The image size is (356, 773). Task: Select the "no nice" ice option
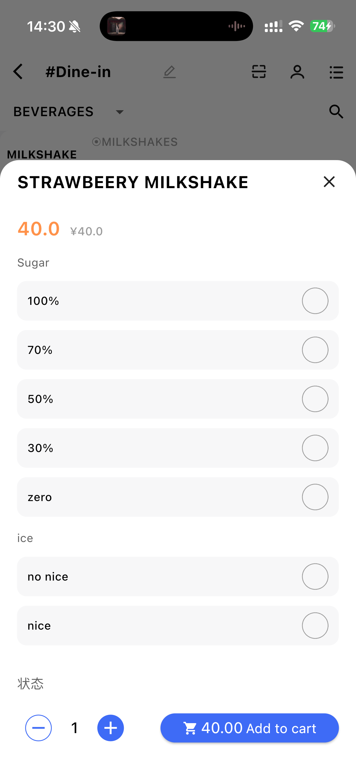[x=315, y=577]
